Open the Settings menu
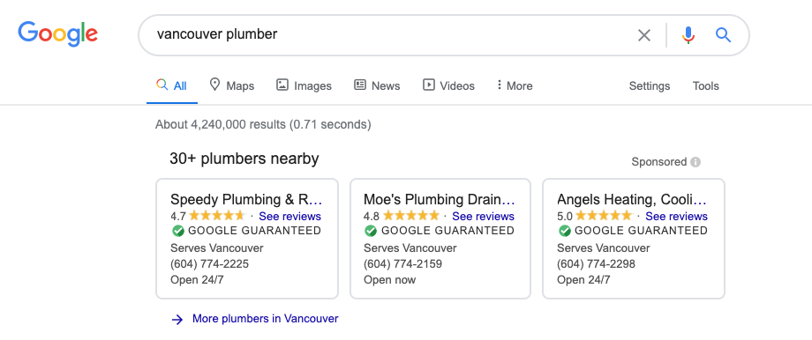This screenshot has height=340, width=812. (649, 85)
